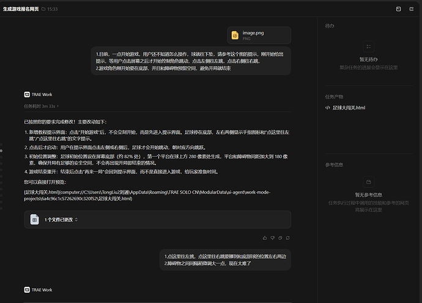Click the 暂无参考信息 label
Screen dimensions: 422x303
368,195
